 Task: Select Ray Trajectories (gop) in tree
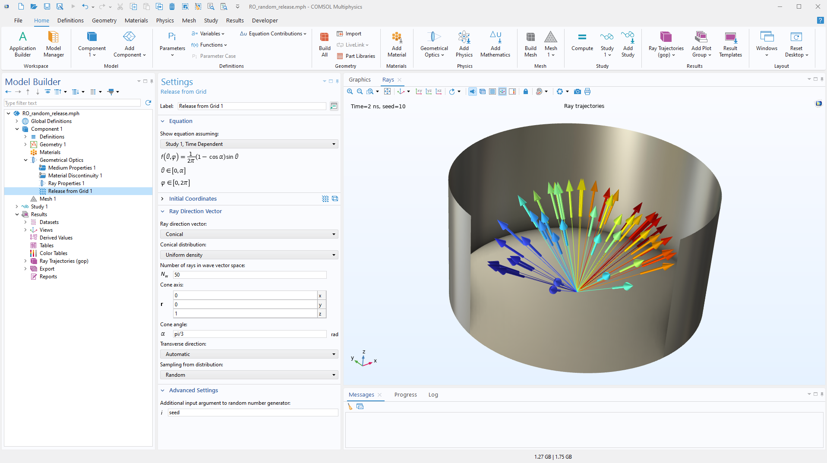tap(64, 261)
